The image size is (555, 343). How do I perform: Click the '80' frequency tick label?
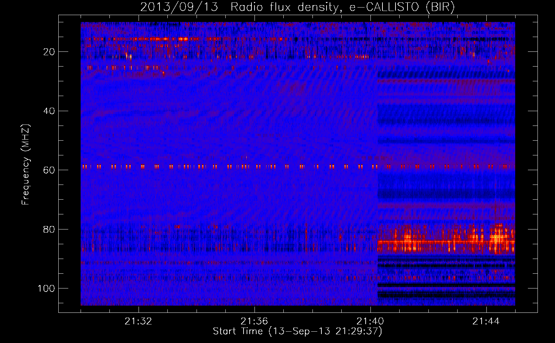[49, 229]
